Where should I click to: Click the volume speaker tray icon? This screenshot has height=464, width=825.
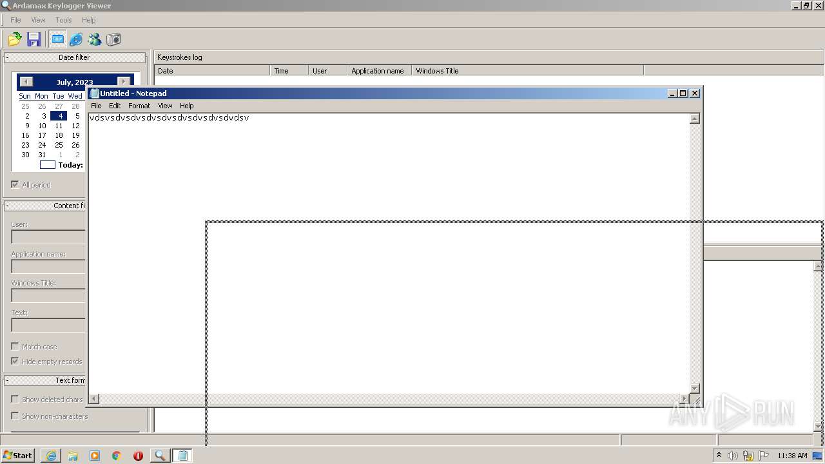tap(733, 456)
